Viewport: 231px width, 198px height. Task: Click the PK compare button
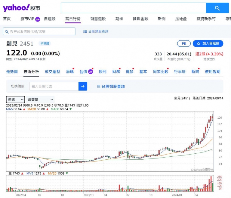184,43
